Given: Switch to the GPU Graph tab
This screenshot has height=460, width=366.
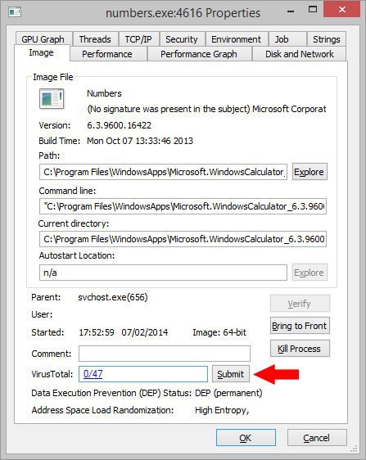Looking at the screenshot, I should (x=43, y=39).
